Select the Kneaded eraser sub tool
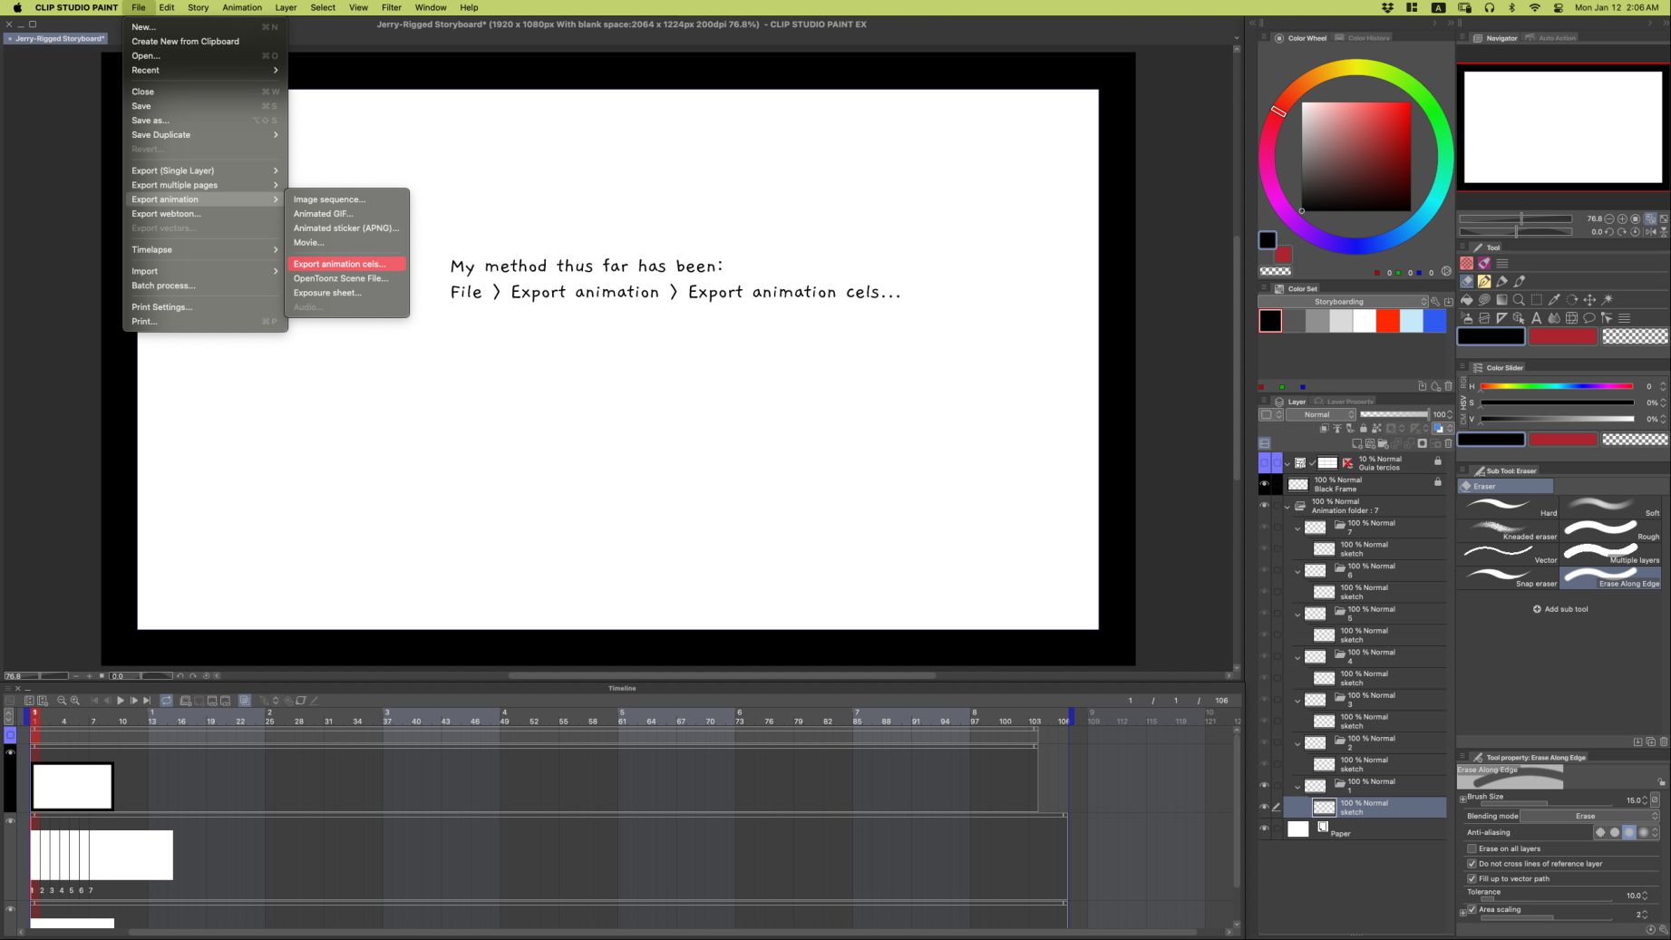Viewport: 1671px width, 940px height. tap(1509, 531)
